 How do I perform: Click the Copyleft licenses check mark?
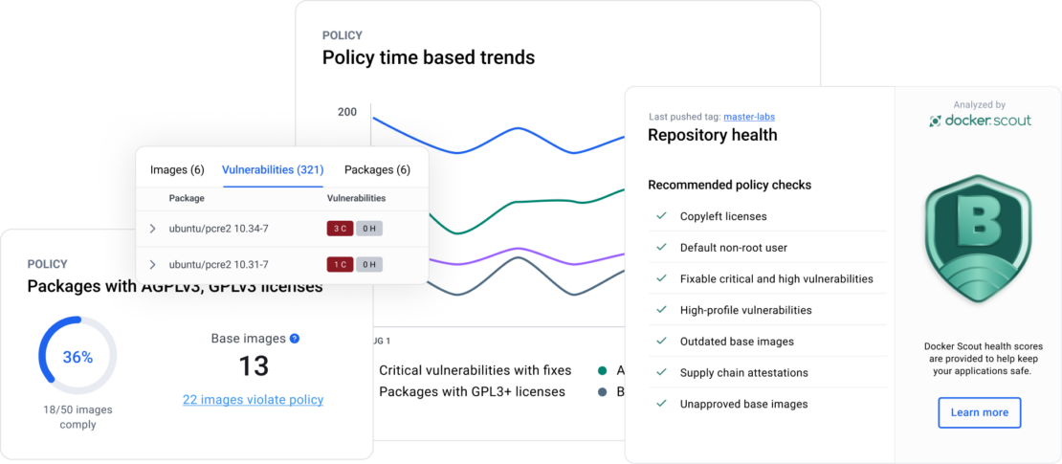pos(661,216)
